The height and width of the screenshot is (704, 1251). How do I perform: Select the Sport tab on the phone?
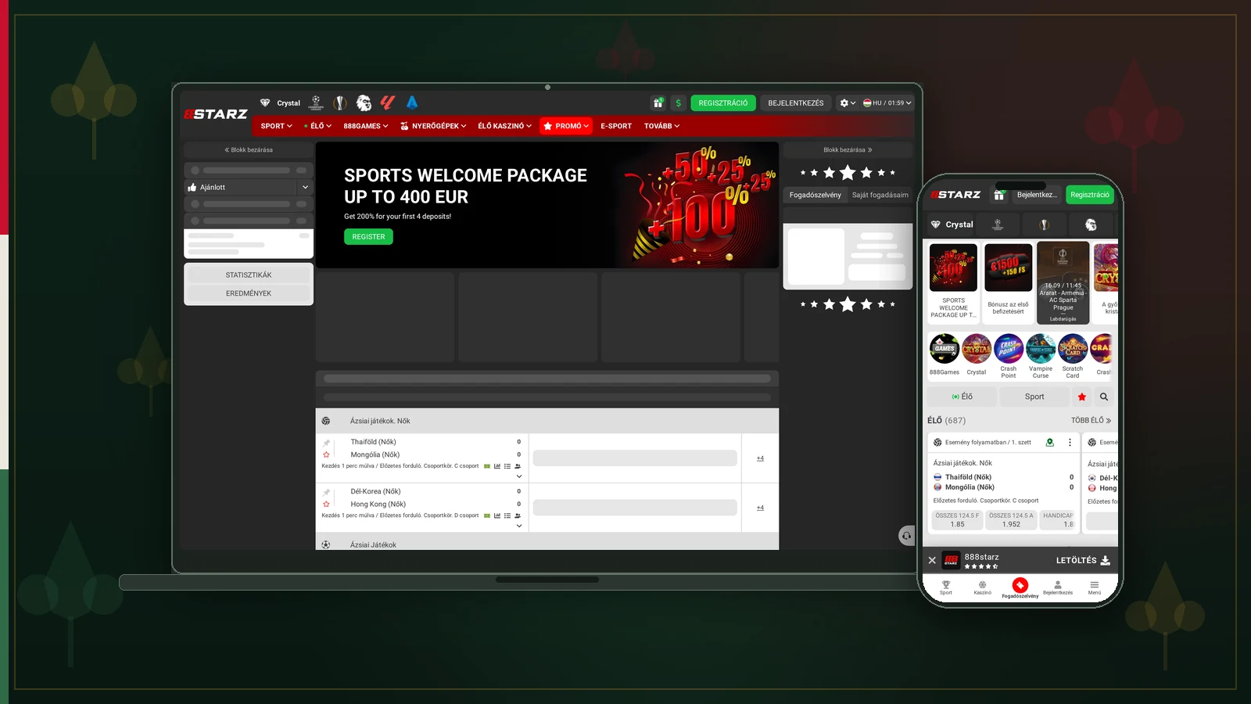[1034, 397]
